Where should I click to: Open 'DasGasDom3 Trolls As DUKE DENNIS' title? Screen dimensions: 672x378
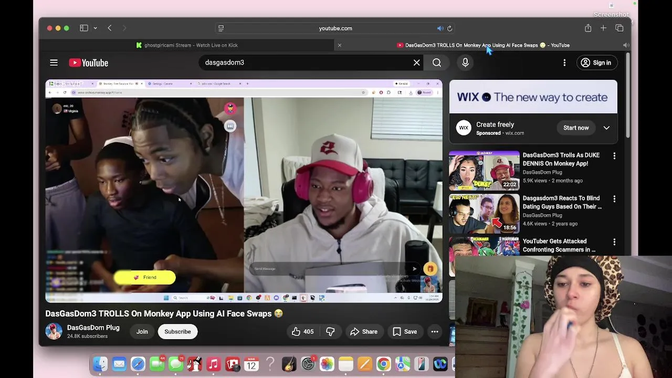[561, 160]
